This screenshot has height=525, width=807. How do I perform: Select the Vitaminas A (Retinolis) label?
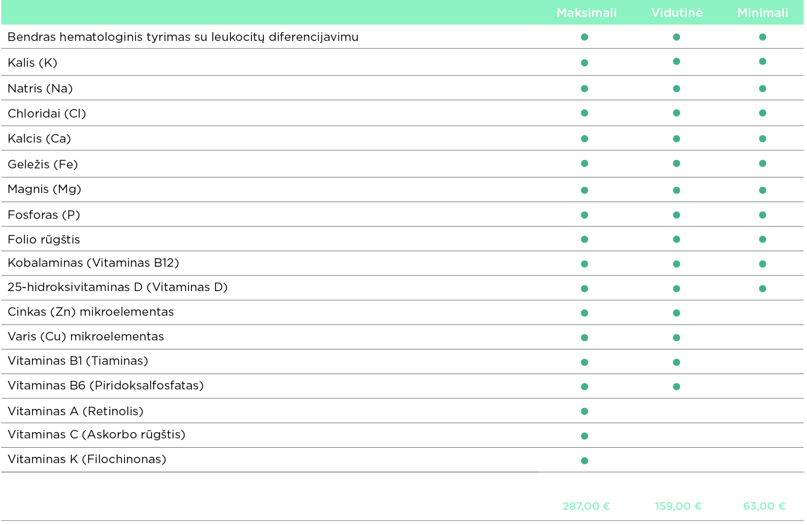(76, 411)
